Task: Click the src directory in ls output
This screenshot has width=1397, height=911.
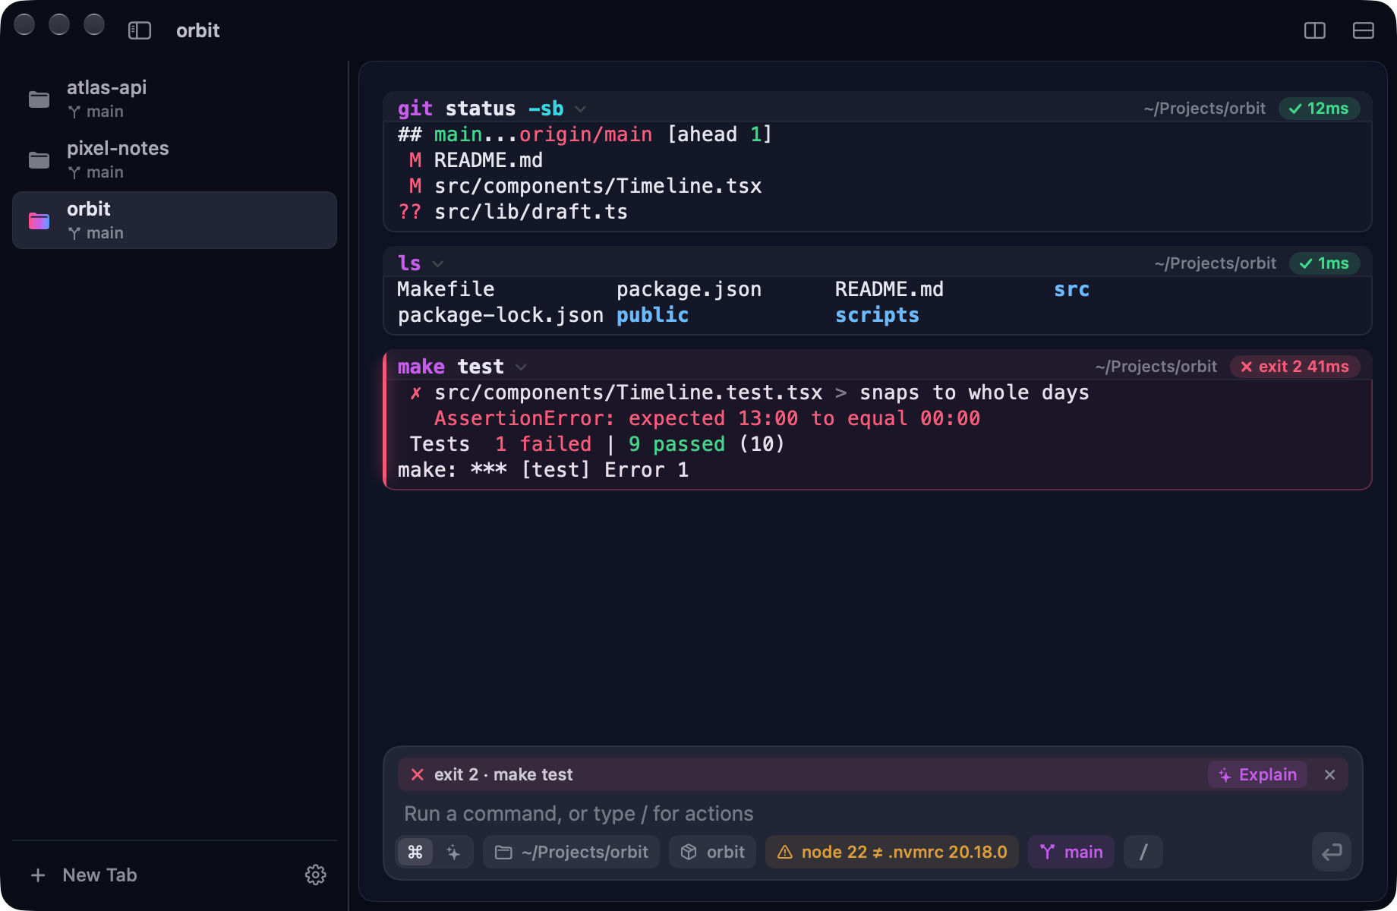Action: (1071, 289)
